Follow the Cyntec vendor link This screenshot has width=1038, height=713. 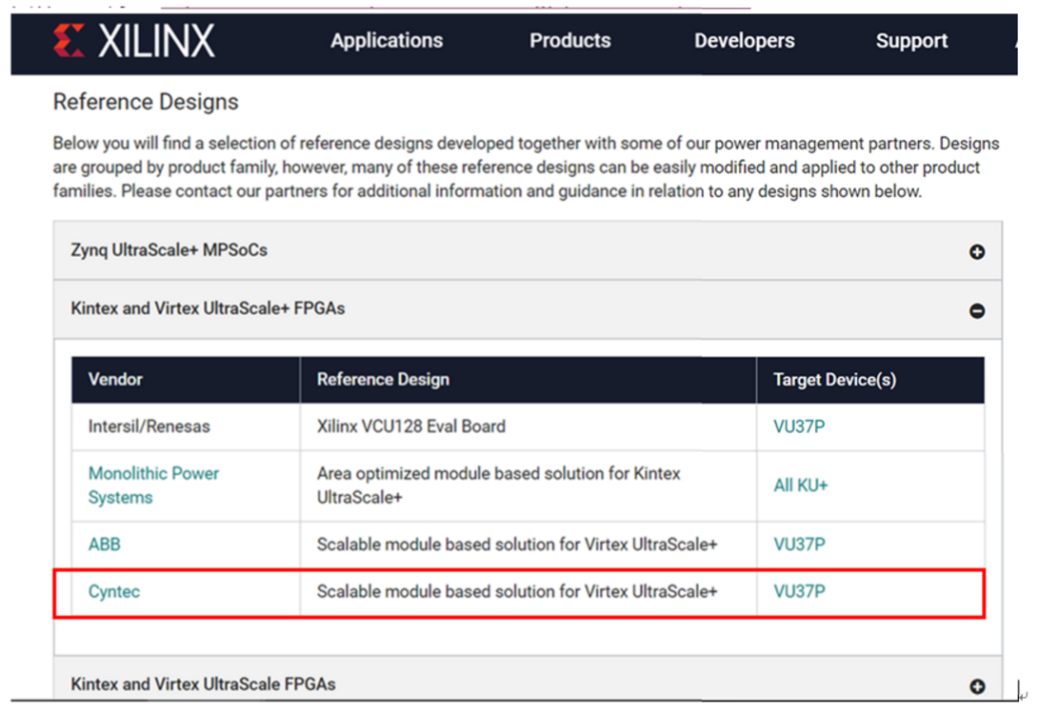(114, 592)
